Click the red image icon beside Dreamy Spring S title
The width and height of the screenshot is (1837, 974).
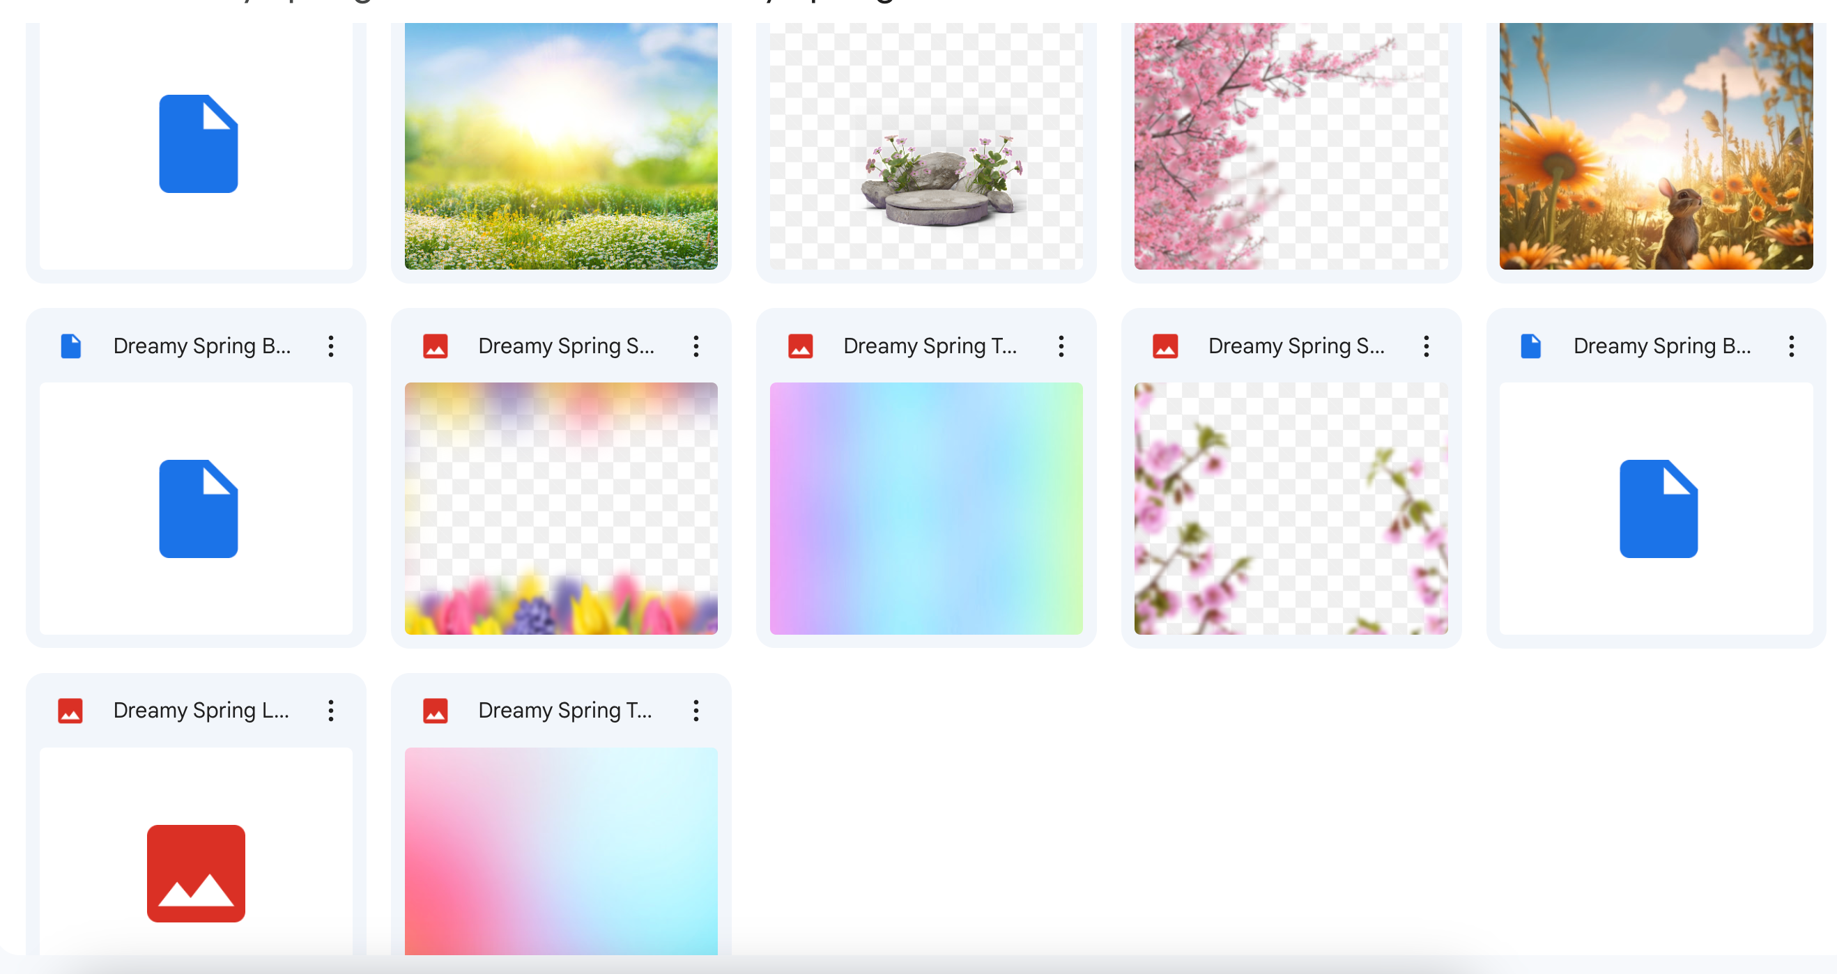436,346
